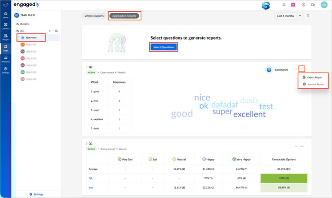This screenshot has width=332, height=198.
Task: Click the Very Happy column header
Action: tap(241, 159)
